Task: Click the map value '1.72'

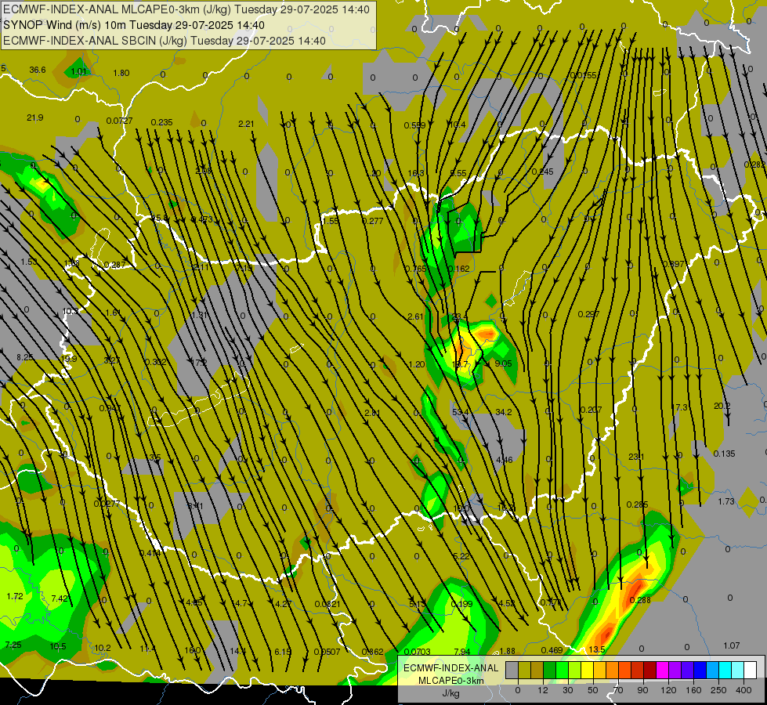Action: click(15, 596)
